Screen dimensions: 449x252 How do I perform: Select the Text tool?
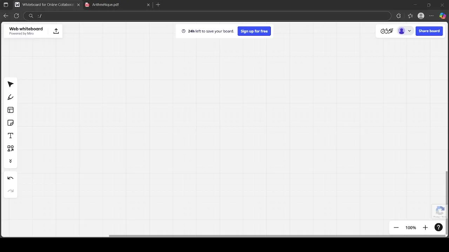(x=11, y=135)
